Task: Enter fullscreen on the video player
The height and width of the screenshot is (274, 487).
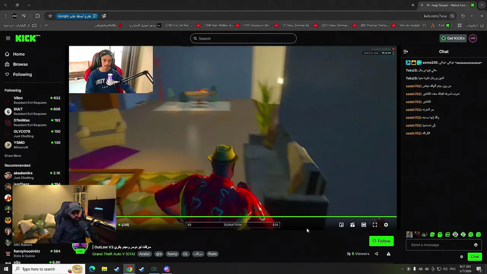Action: tap(375, 225)
